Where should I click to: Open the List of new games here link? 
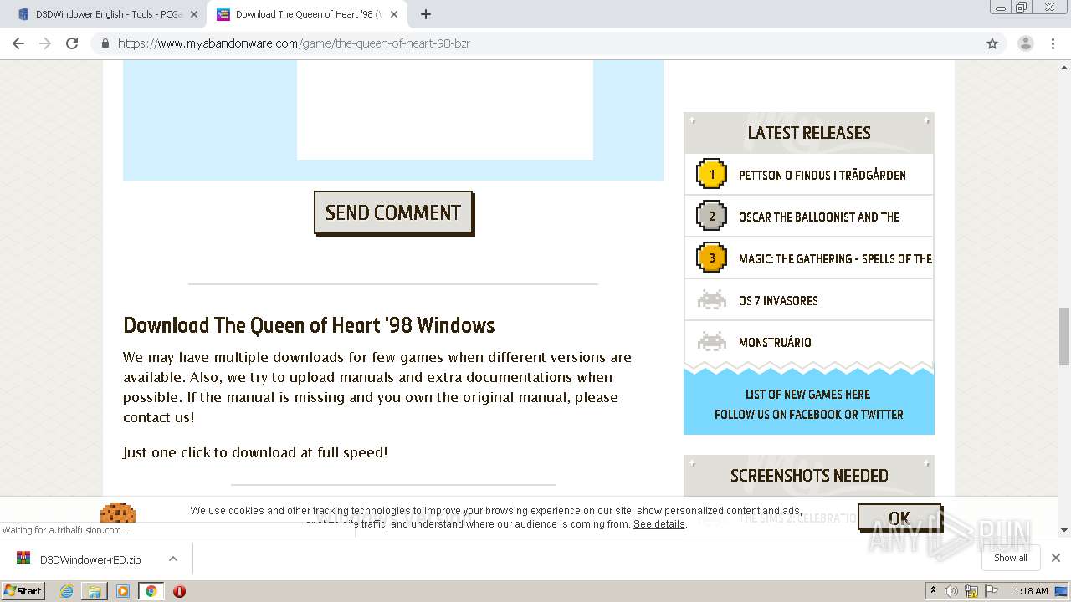click(808, 394)
